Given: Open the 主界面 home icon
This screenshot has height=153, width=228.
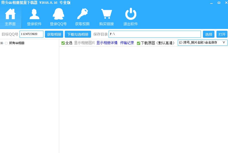Looking at the screenshot, I should [x=10, y=14].
